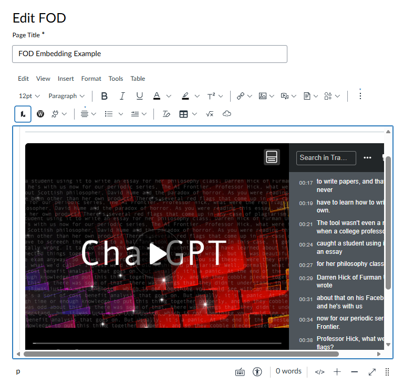Click the Page Title input field
This screenshot has height=385, width=414.
(x=150, y=54)
